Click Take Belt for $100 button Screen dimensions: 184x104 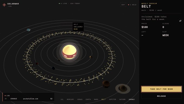click(162, 89)
